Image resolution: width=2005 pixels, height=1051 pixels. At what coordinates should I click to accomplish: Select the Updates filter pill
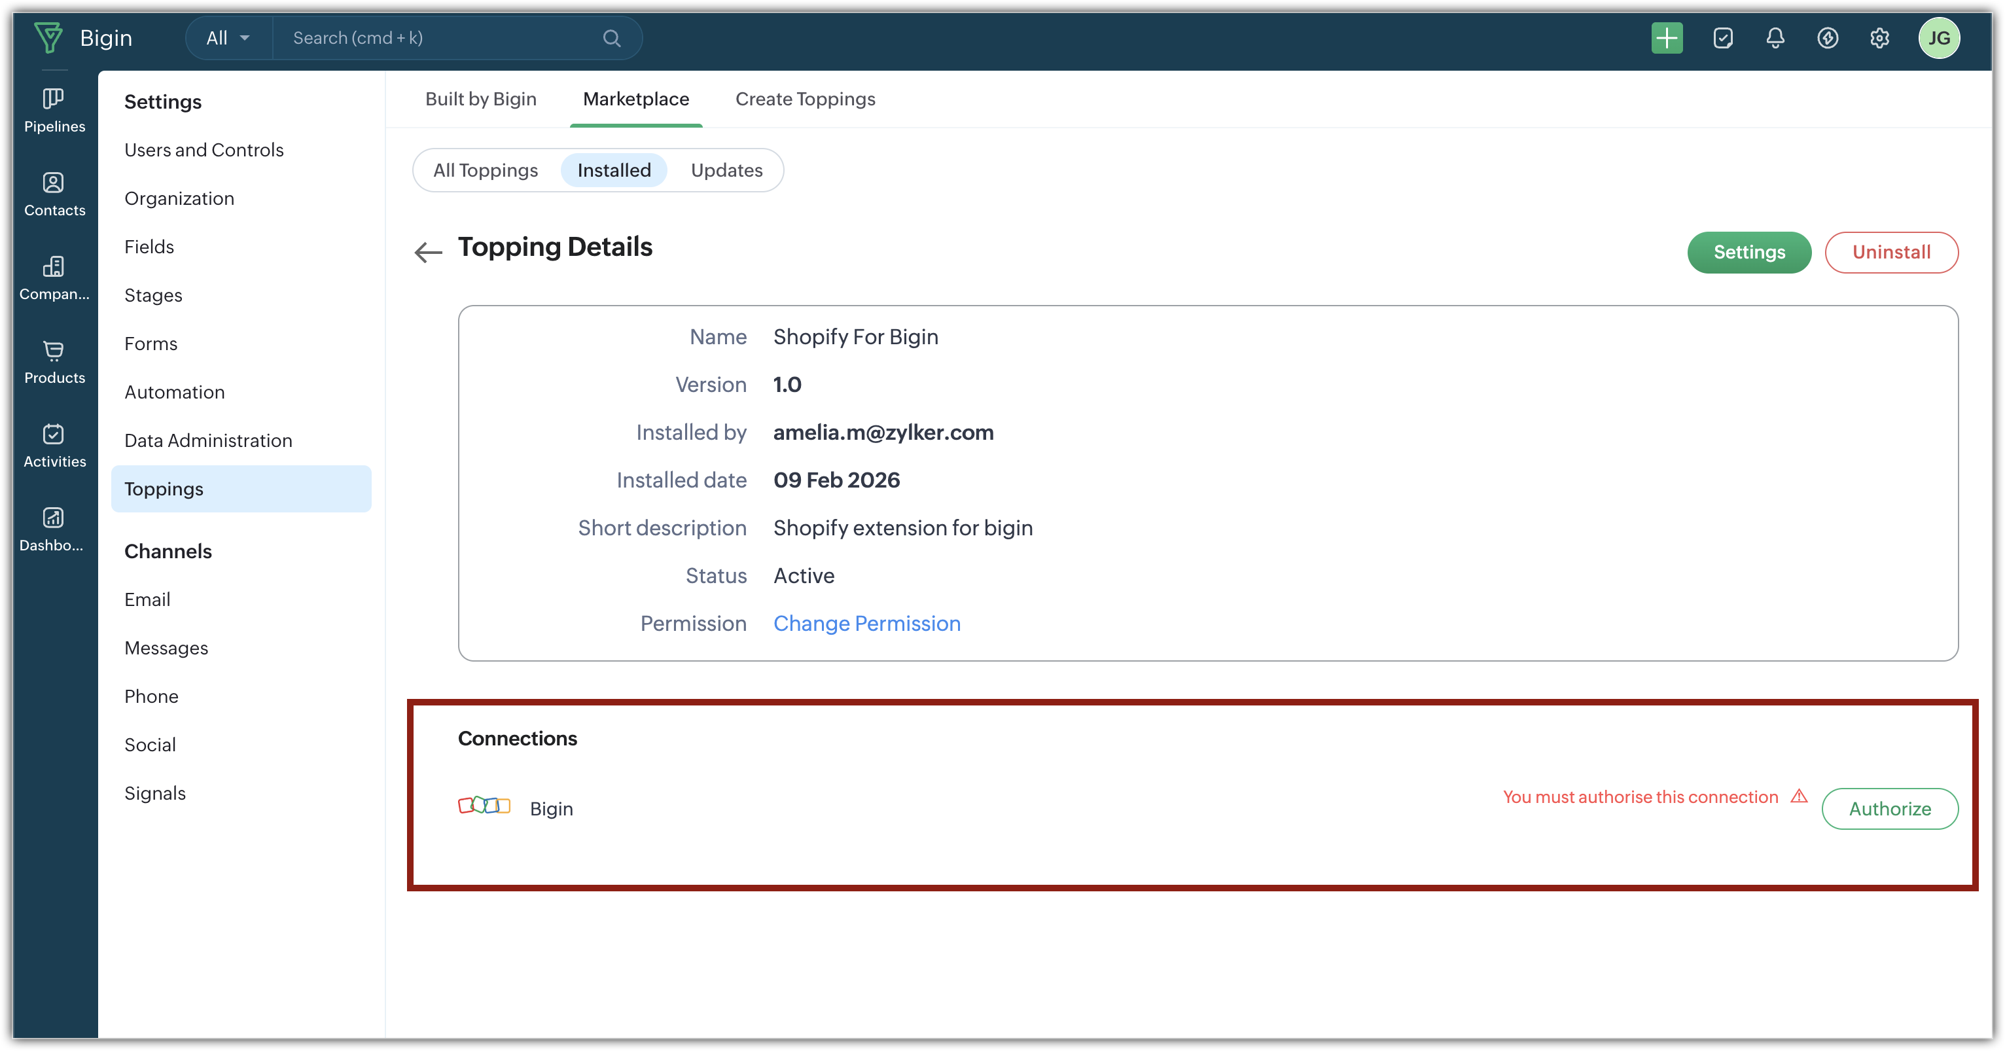click(x=726, y=171)
